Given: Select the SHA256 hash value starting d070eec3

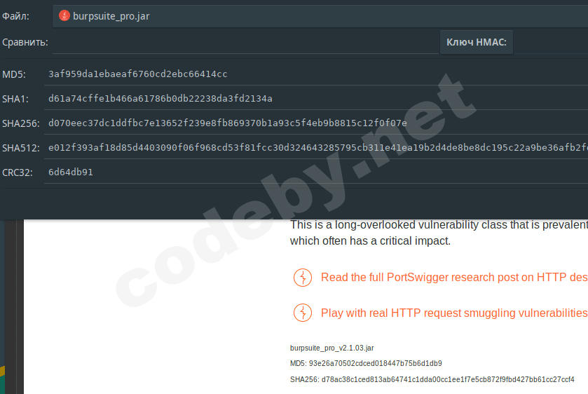Looking at the screenshot, I should point(227,123).
